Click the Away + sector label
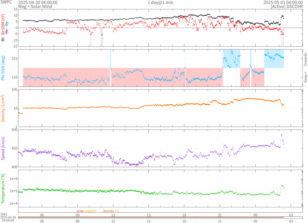Viewport: 308px width, 223px height. (305, 77)
